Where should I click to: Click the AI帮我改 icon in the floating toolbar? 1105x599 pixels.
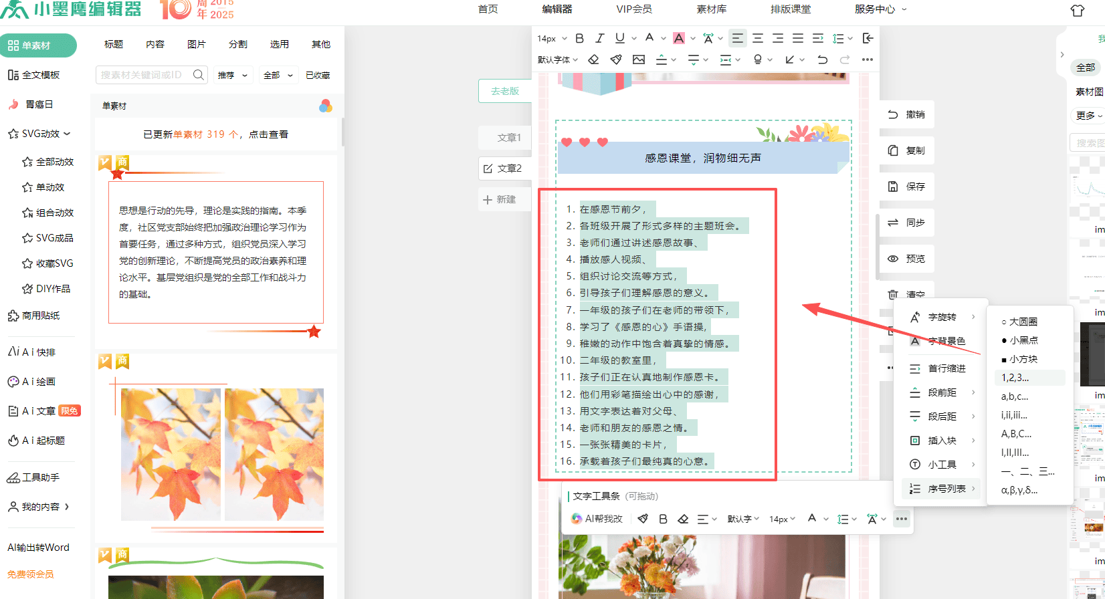click(x=577, y=519)
